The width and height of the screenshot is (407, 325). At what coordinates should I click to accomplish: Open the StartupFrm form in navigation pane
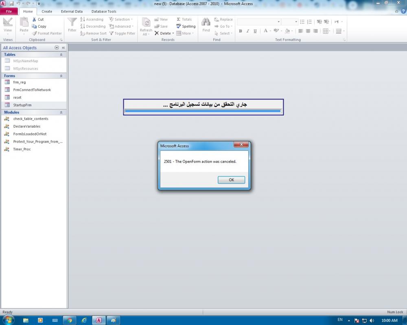pyautogui.click(x=22, y=105)
